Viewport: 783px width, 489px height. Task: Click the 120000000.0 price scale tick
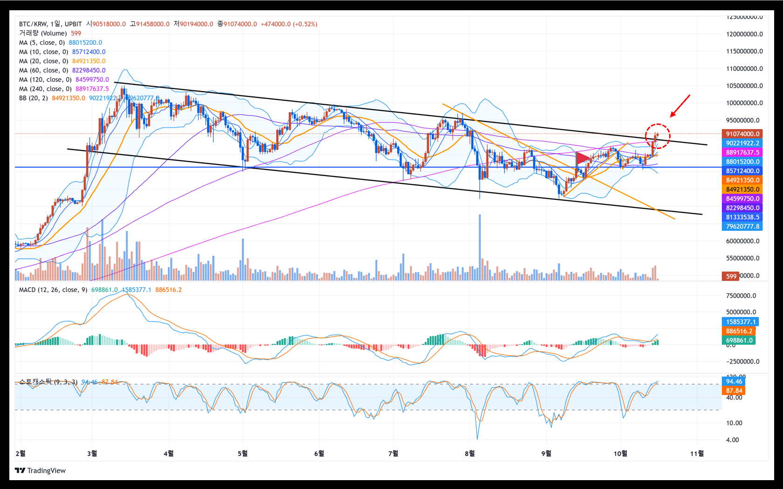744,34
